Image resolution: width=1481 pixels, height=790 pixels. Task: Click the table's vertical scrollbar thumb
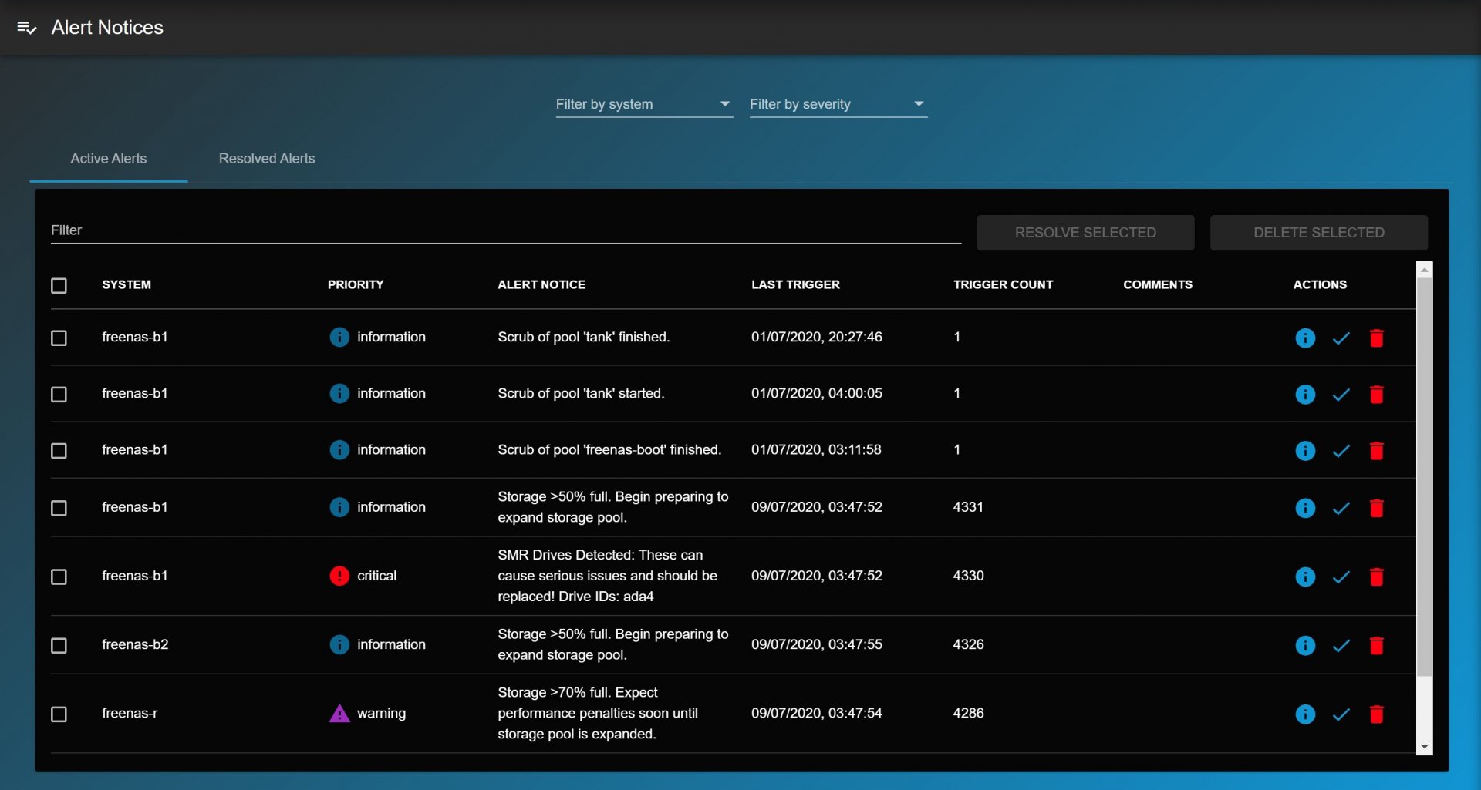click(1425, 476)
